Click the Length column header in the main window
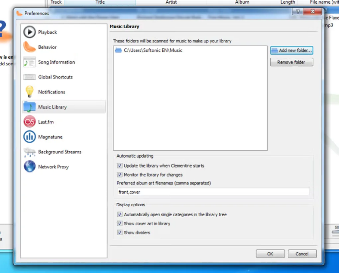Image resolution: width=339 pixels, height=273 pixels. click(287, 2)
